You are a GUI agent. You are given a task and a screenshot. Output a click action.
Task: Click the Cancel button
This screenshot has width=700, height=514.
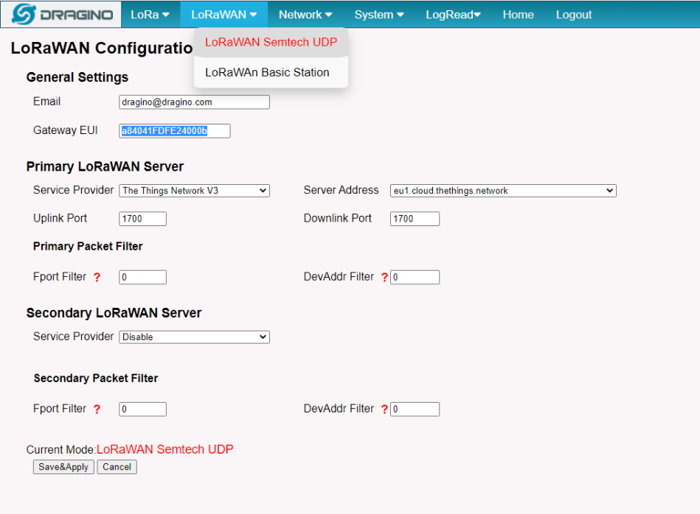(x=117, y=467)
